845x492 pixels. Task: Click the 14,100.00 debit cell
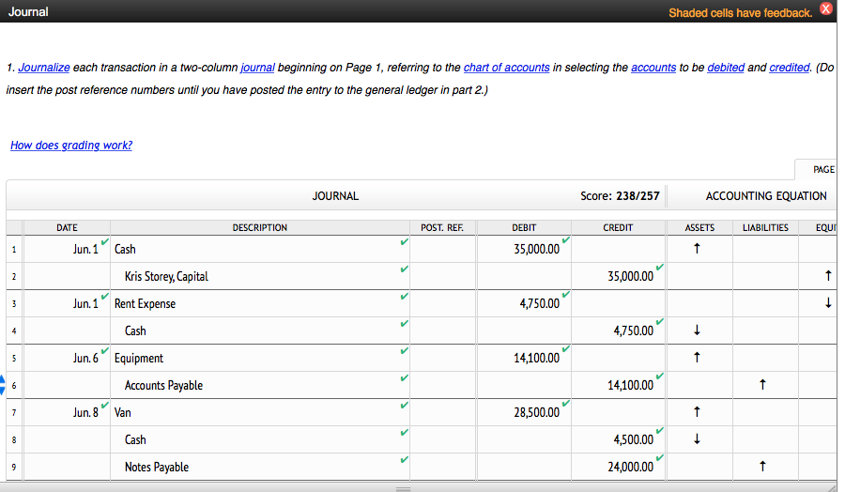click(524, 358)
